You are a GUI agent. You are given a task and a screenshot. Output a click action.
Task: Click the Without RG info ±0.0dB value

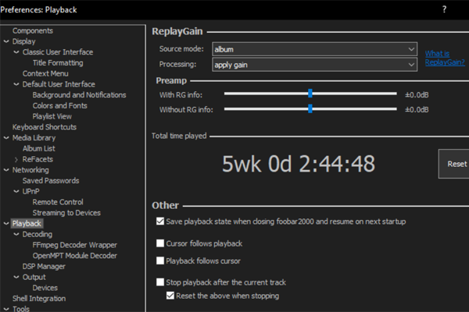(417, 109)
